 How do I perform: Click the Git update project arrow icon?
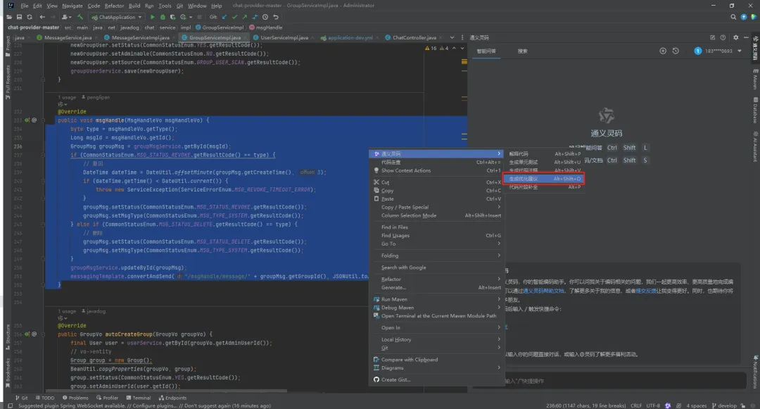tap(224, 17)
